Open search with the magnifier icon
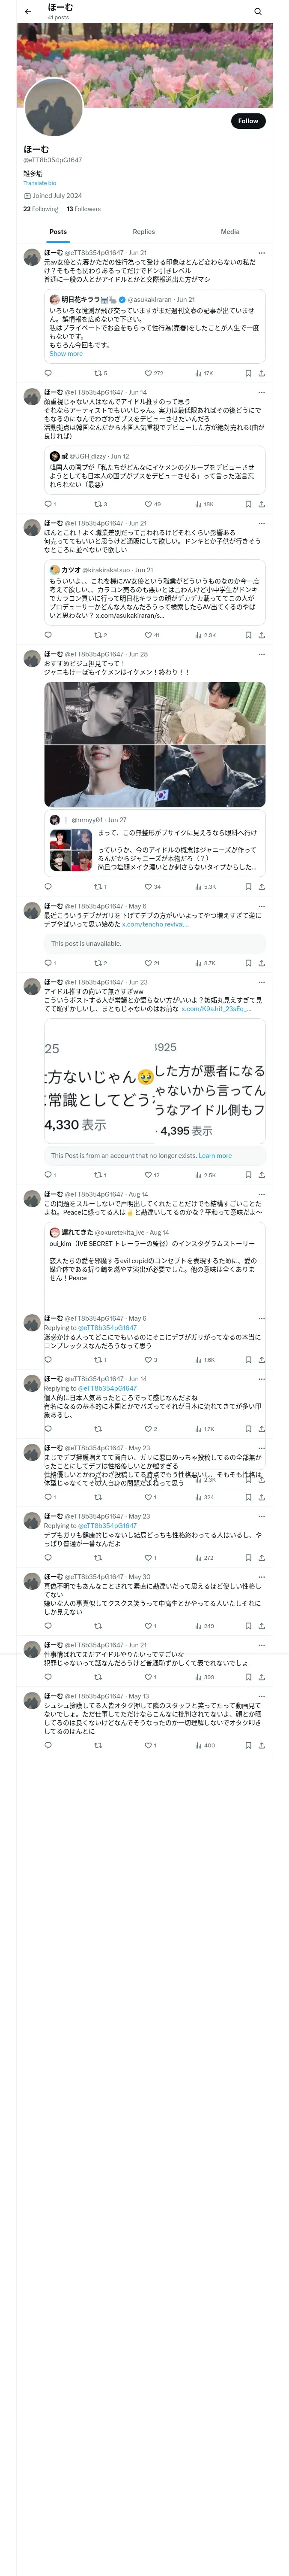The width and height of the screenshot is (289, 2576). (x=257, y=12)
